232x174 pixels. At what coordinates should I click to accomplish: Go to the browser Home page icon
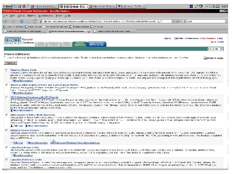pyautogui.click(x=35, y=22)
